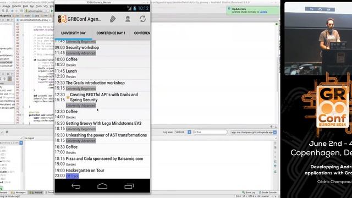Open the app filter dropdown in logcat
Viewport: 352px width, 198px height.
pos(254,132)
